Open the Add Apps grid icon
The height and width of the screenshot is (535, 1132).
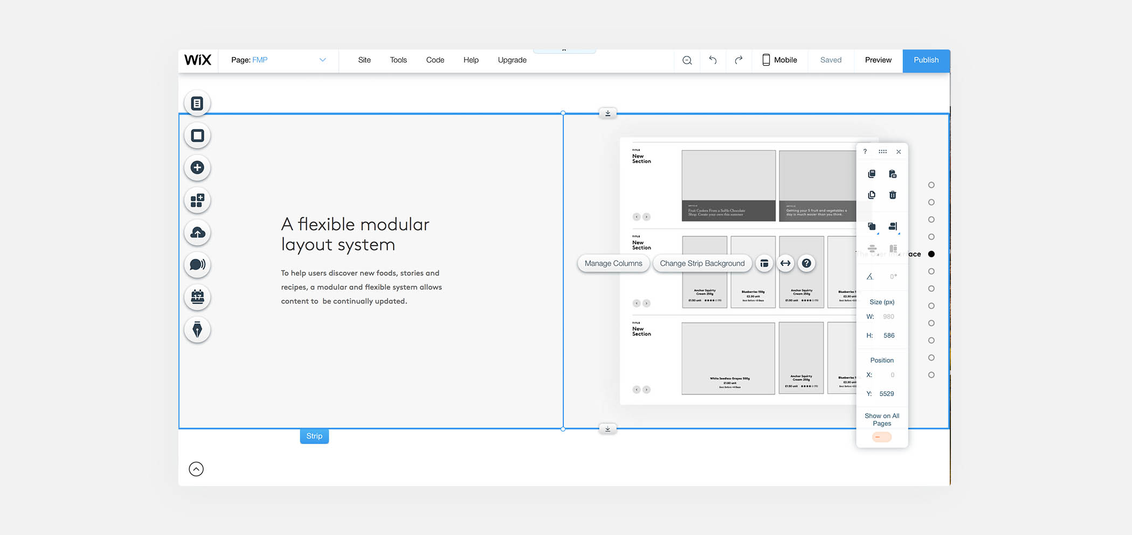tap(197, 200)
